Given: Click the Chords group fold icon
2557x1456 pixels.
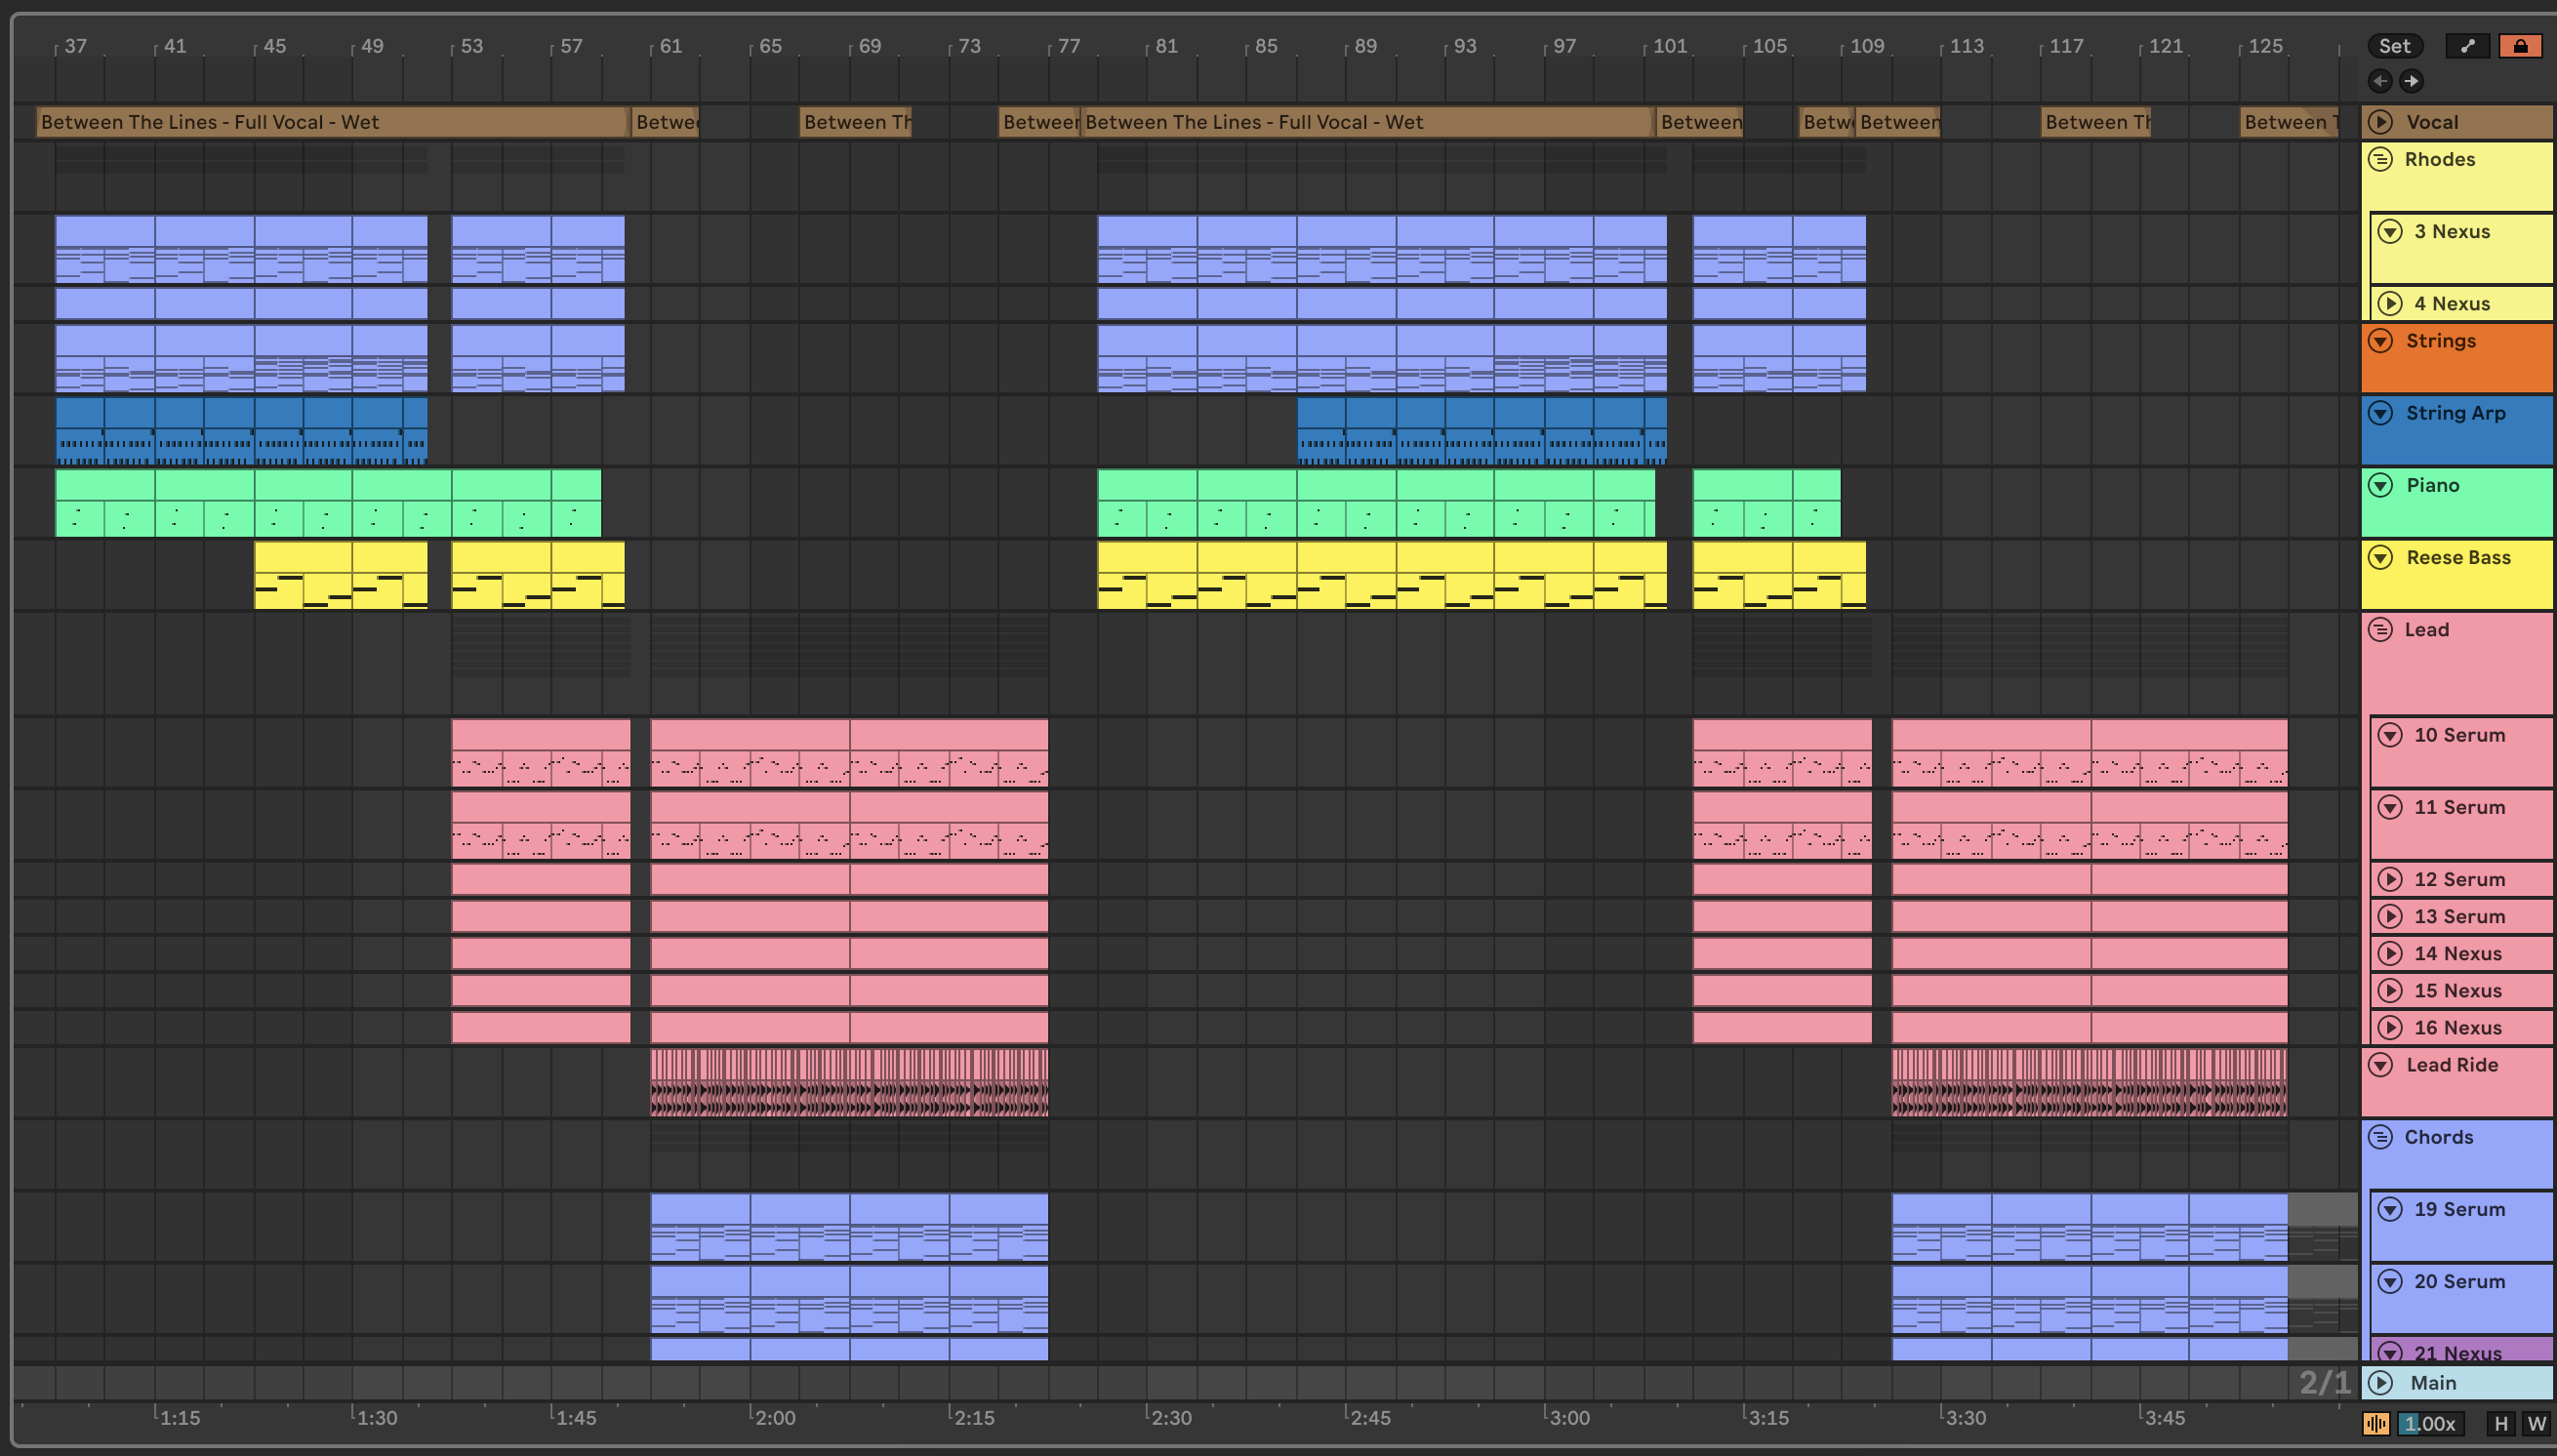Looking at the screenshot, I should click(2381, 1137).
